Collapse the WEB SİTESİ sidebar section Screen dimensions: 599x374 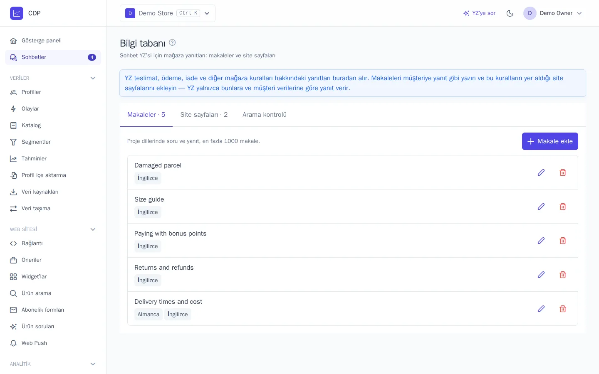click(93, 229)
